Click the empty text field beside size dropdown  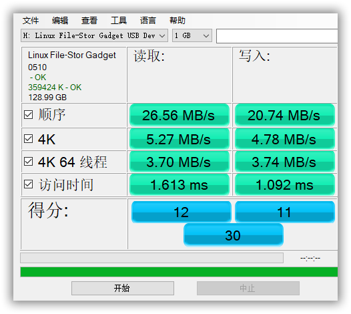click(x=277, y=36)
